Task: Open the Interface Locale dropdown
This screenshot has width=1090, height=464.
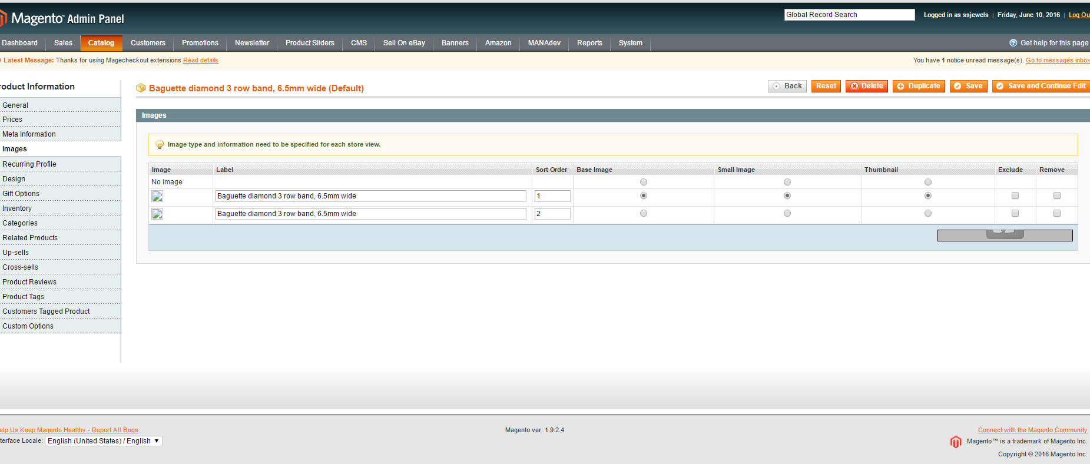Action: (x=104, y=441)
